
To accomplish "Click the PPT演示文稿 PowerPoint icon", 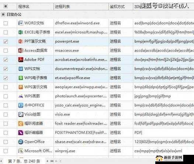I will pos(21,41).
